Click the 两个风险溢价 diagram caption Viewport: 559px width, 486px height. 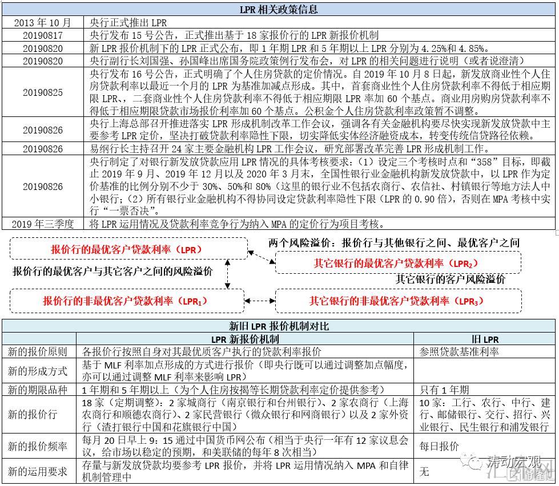(394, 242)
